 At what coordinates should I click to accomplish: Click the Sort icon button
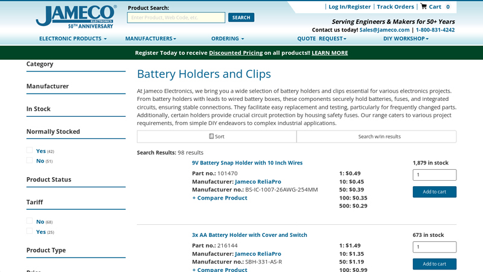pos(217,137)
